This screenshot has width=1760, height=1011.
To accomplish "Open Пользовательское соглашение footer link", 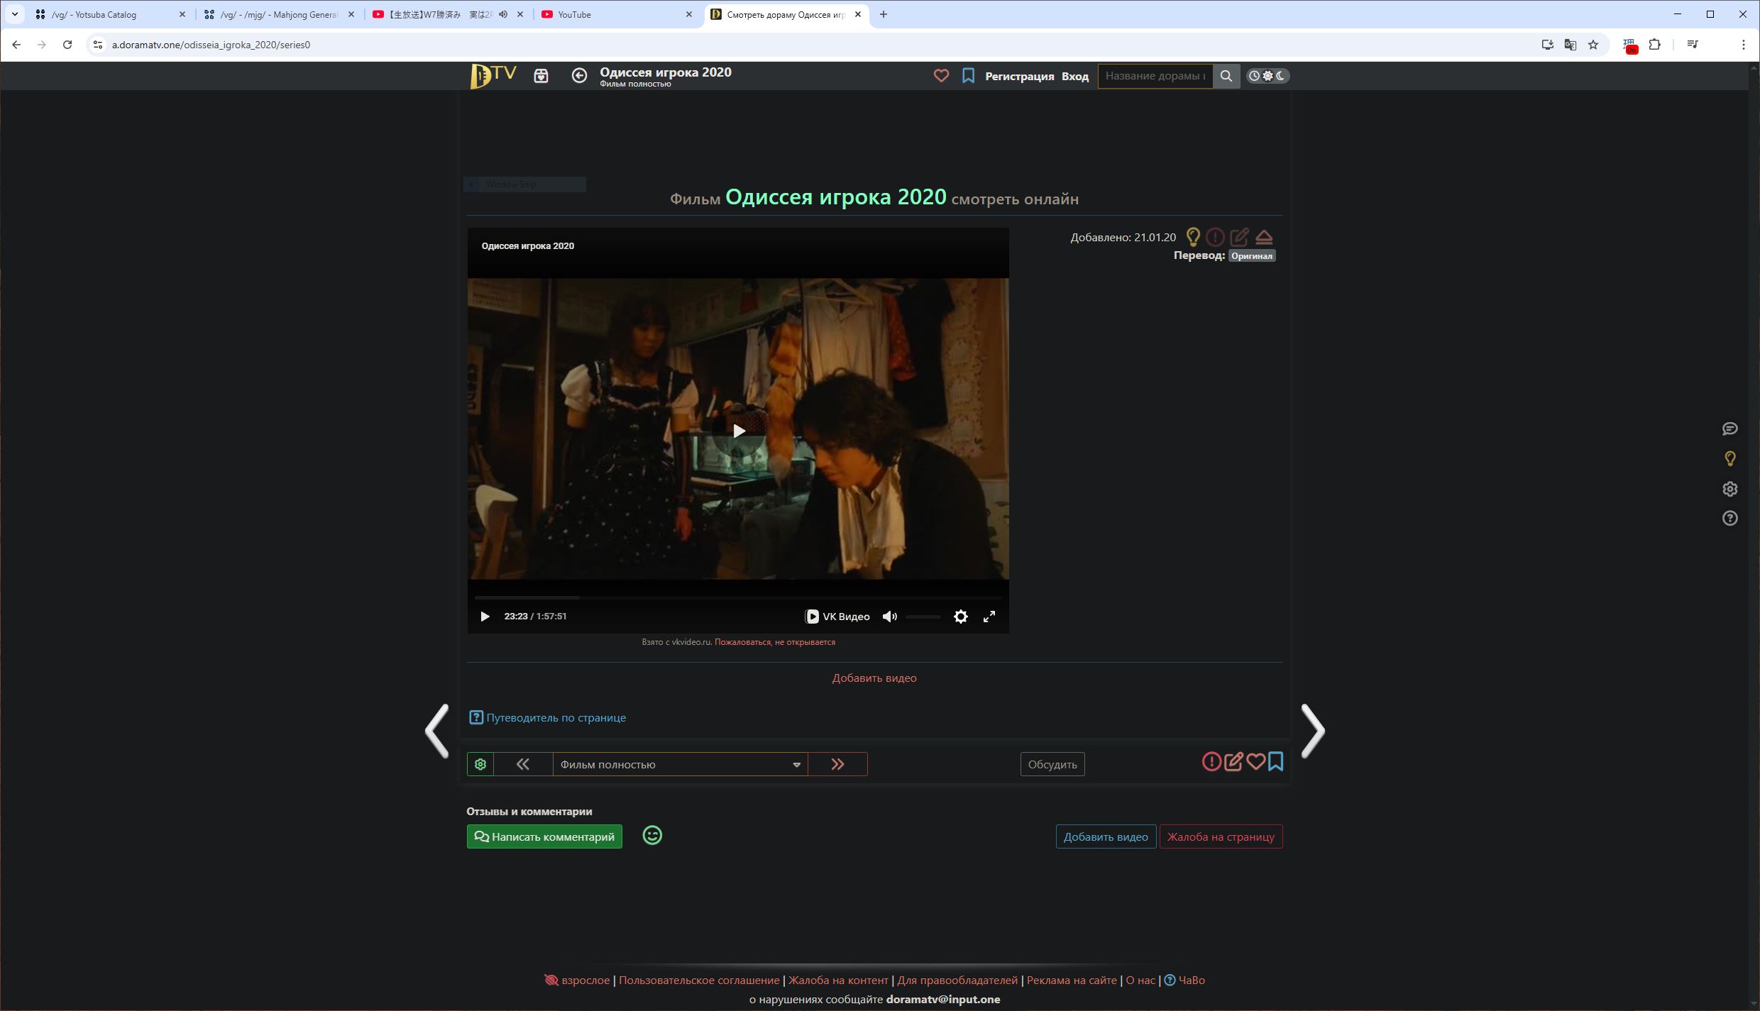I will point(699,980).
